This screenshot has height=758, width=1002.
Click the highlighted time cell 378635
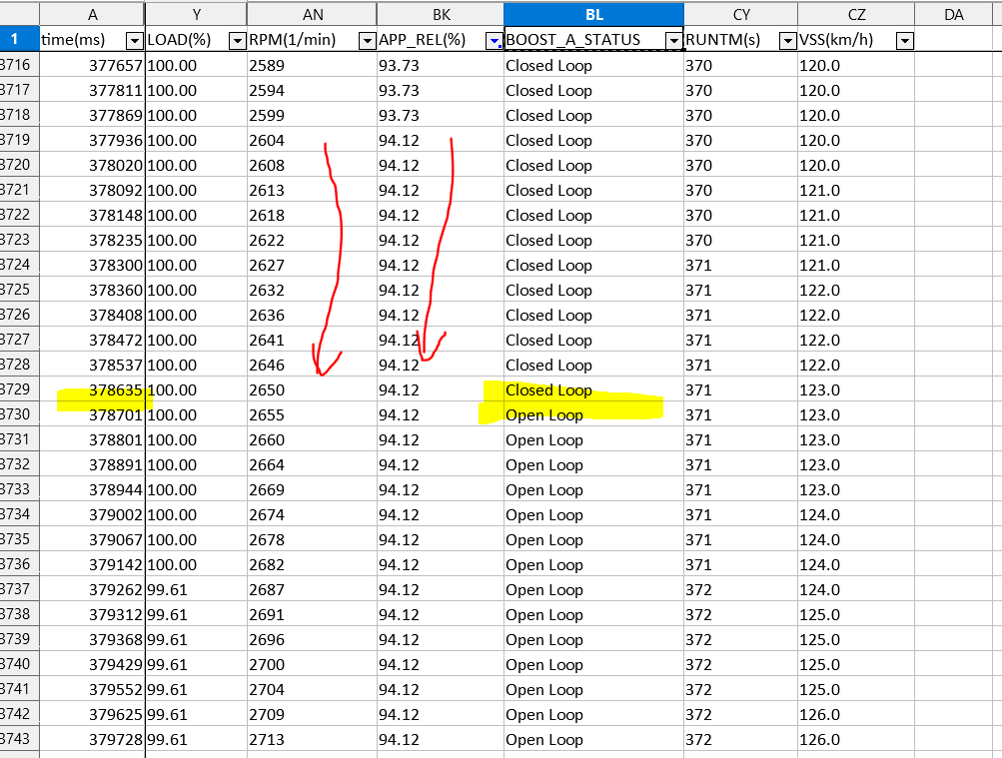click(x=93, y=390)
